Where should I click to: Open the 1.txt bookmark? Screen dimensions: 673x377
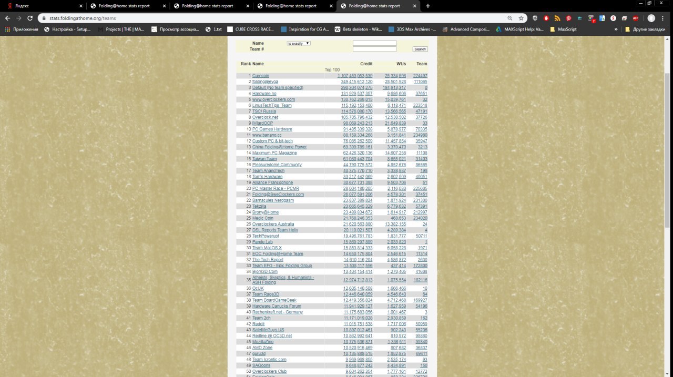pos(214,29)
